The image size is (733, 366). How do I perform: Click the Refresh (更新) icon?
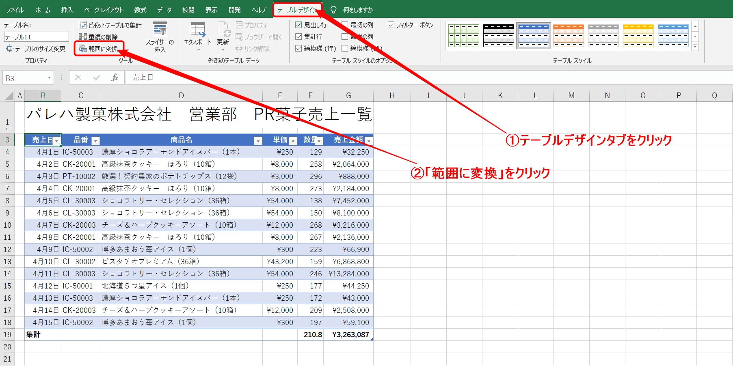224,30
